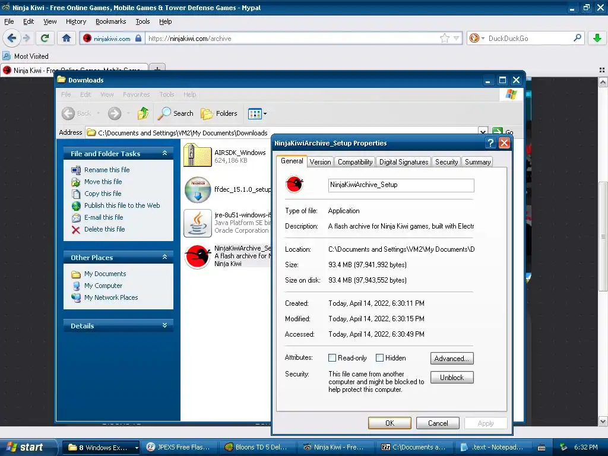The width and height of the screenshot is (608, 456).
Task: Click the Advanced... button
Action: (x=452, y=358)
